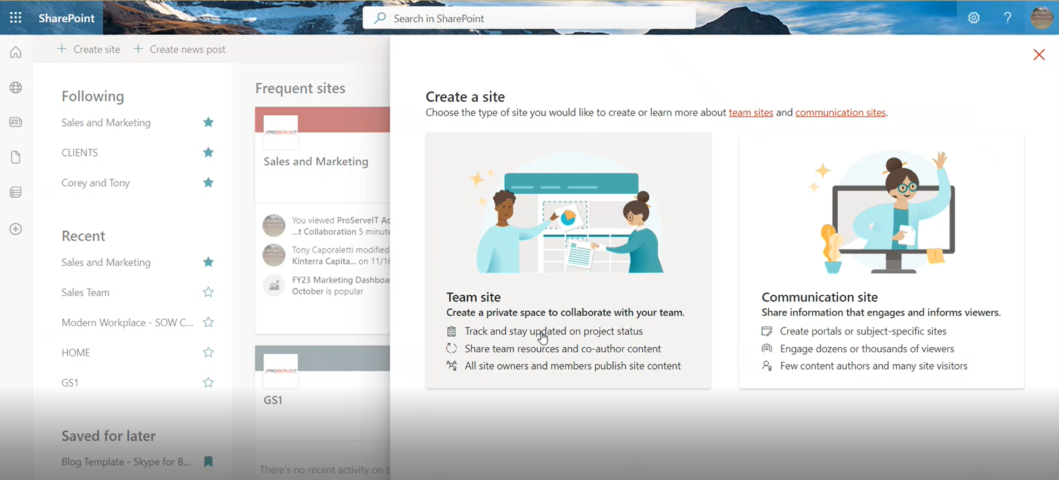
Task: Select the Team site heading
Action: point(474,297)
